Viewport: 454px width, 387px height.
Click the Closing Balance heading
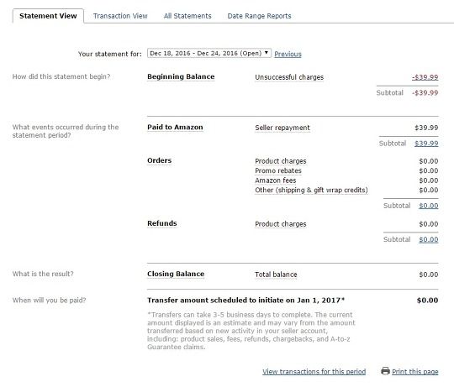176,274
